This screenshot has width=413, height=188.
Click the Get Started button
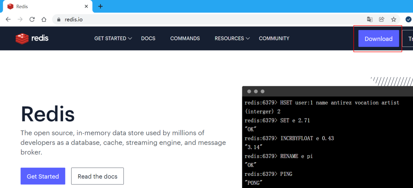click(43, 176)
